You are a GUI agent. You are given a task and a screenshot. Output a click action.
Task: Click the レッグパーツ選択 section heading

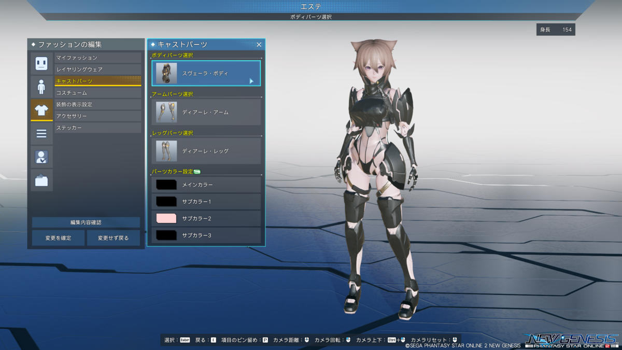click(x=173, y=133)
